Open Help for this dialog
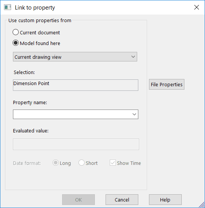Viewport: 205px width, 208px height. pyautogui.click(x=165, y=200)
